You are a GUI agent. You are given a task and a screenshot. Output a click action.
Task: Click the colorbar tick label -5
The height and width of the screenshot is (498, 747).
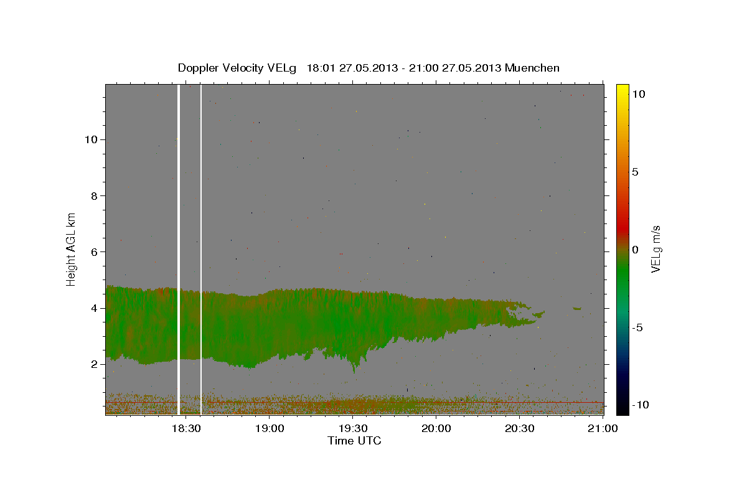pos(637,327)
